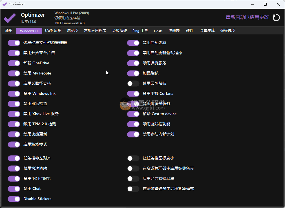Screen dimensions: 285x208
Task: Toggle 禁用遥测服务 switch
Action: pyautogui.click(x=133, y=63)
